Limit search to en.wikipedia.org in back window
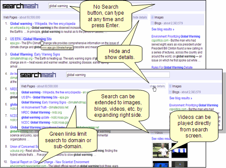The height and width of the screenshot is (168, 226). click(20, 28)
